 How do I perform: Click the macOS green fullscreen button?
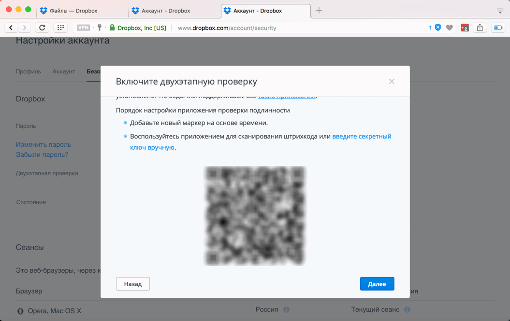pyautogui.click(x=29, y=10)
